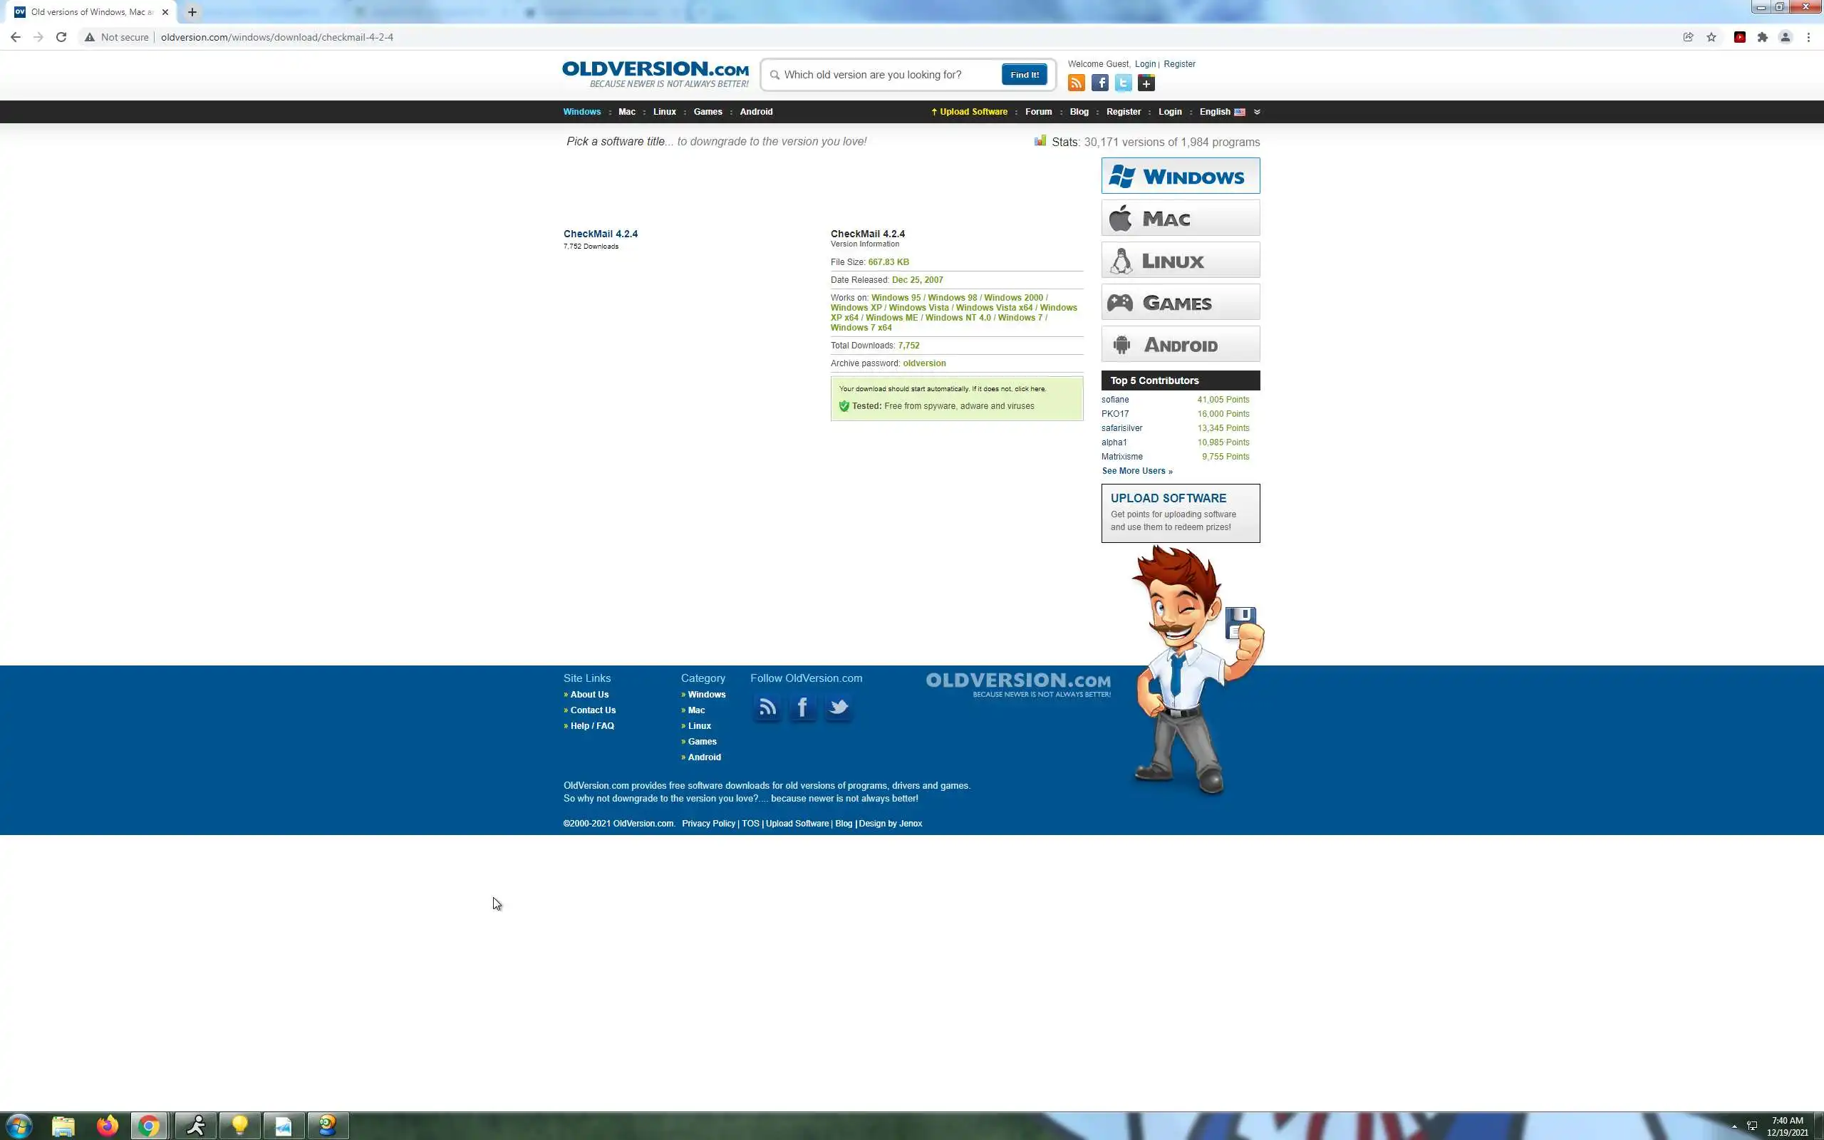The width and height of the screenshot is (1824, 1140).
Task: Click the plus share icon in header
Action: [1146, 83]
